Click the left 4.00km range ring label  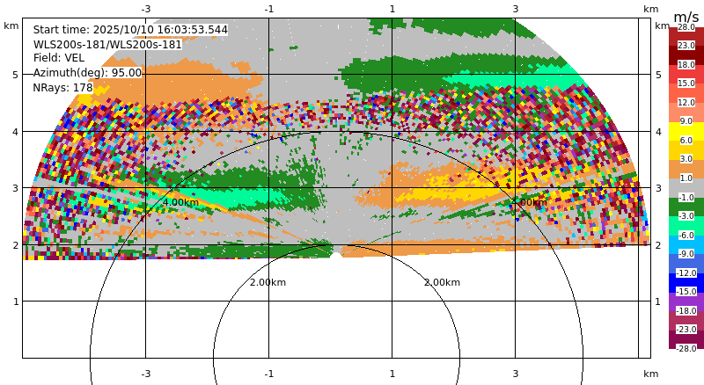(x=180, y=202)
